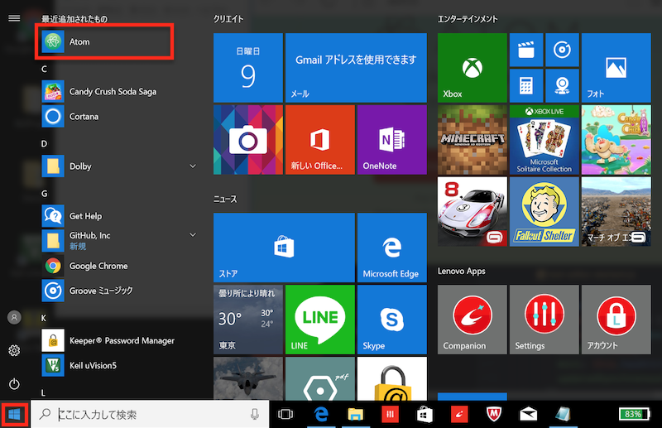Image resolution: width=662 pixels, height=428 pixels.
Task: Click the Windows Start button
Action: 14,414
